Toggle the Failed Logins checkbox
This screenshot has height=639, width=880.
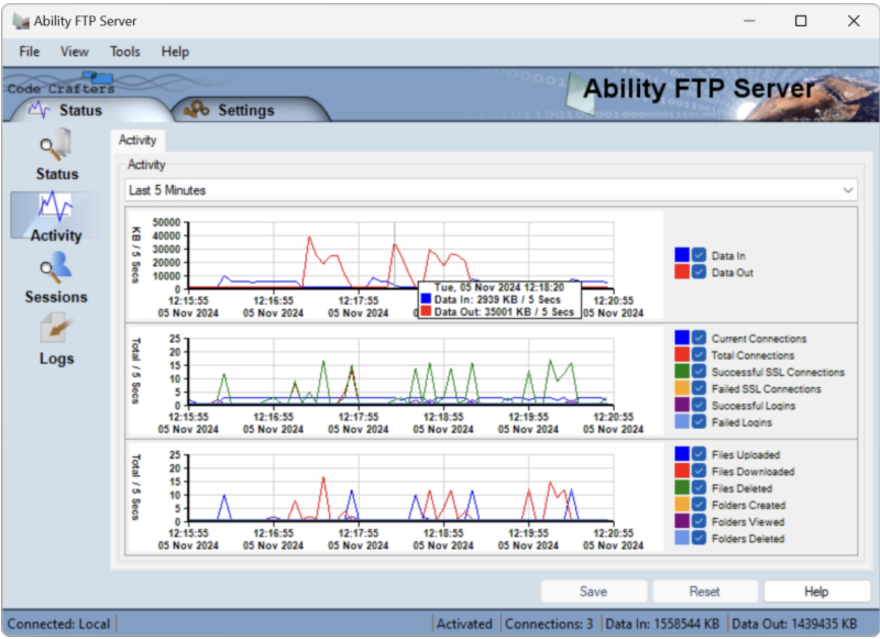(x=698, y=421)
